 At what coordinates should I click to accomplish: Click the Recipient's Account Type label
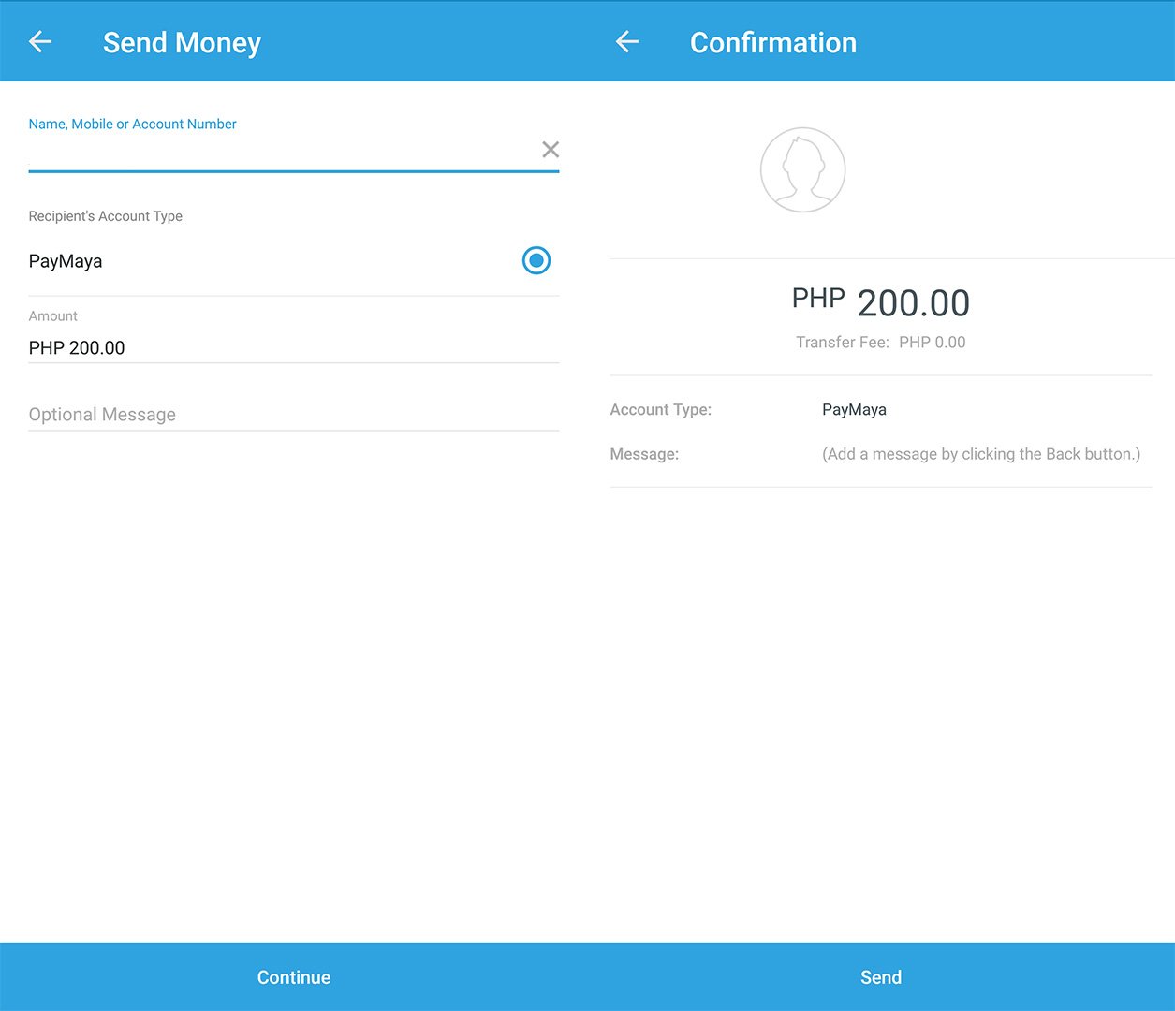(x=106, y=216)
